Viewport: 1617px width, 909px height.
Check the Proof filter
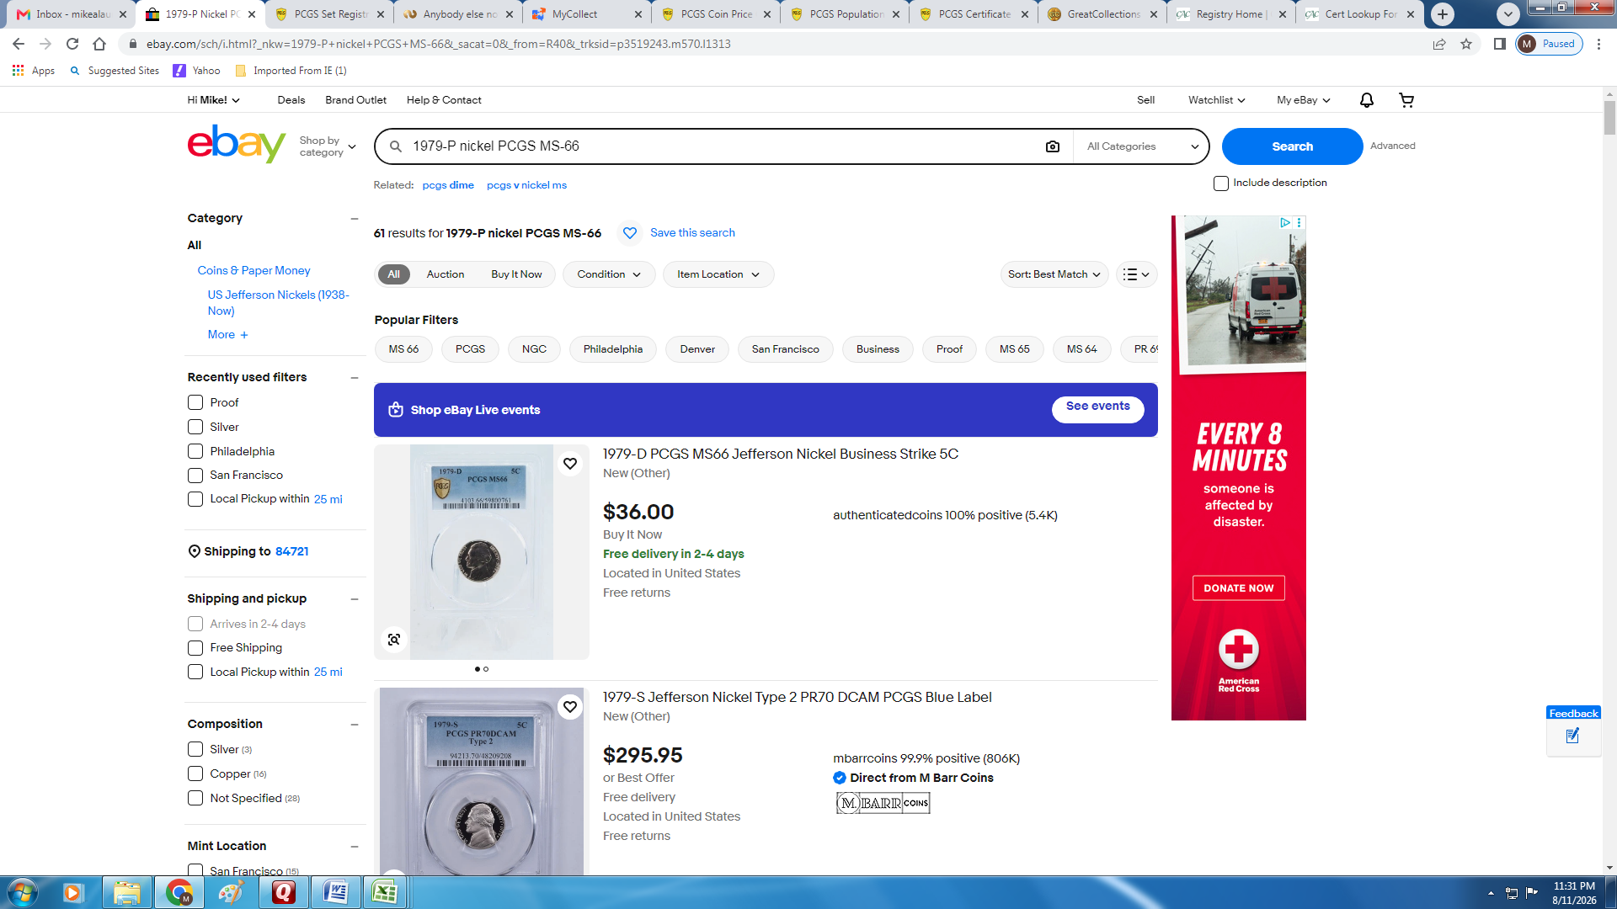195,403
